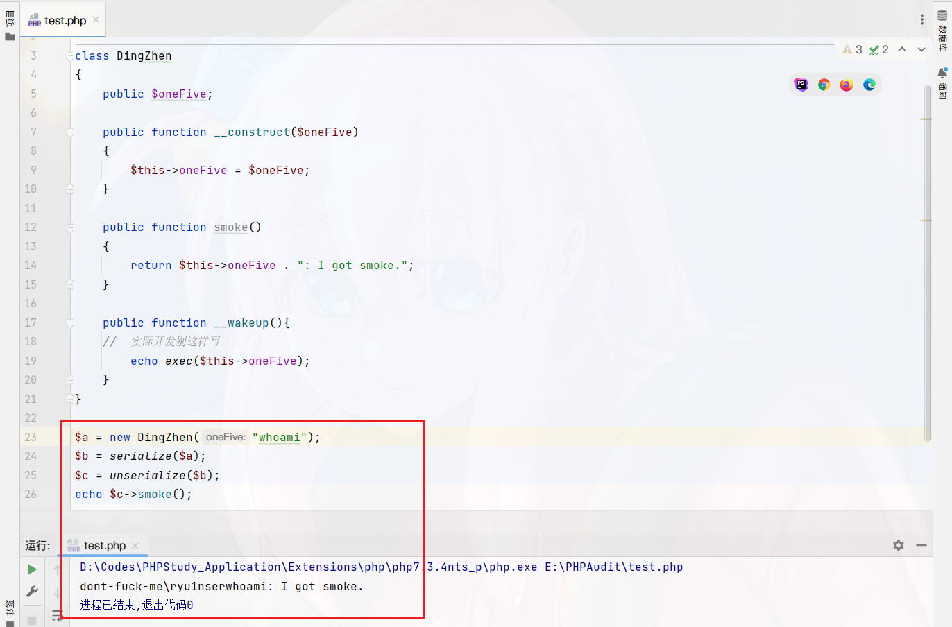Open the Notifications panel bell
Viewport: 952px width, 627px height.
[x=942, y=83]
